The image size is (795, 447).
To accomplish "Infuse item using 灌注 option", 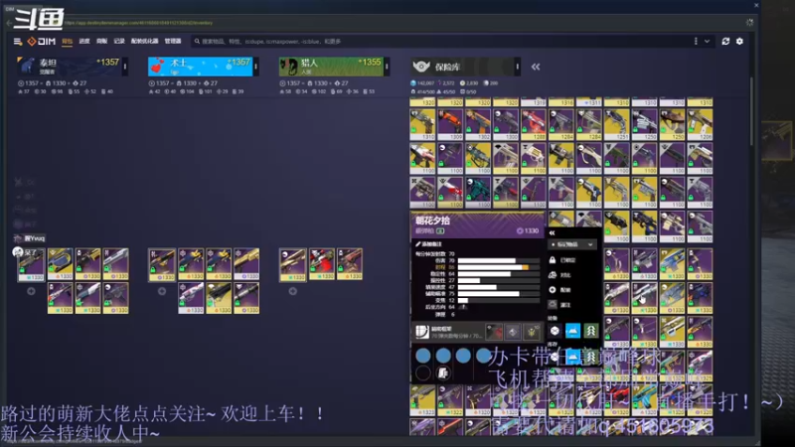I will pos(560,305).
